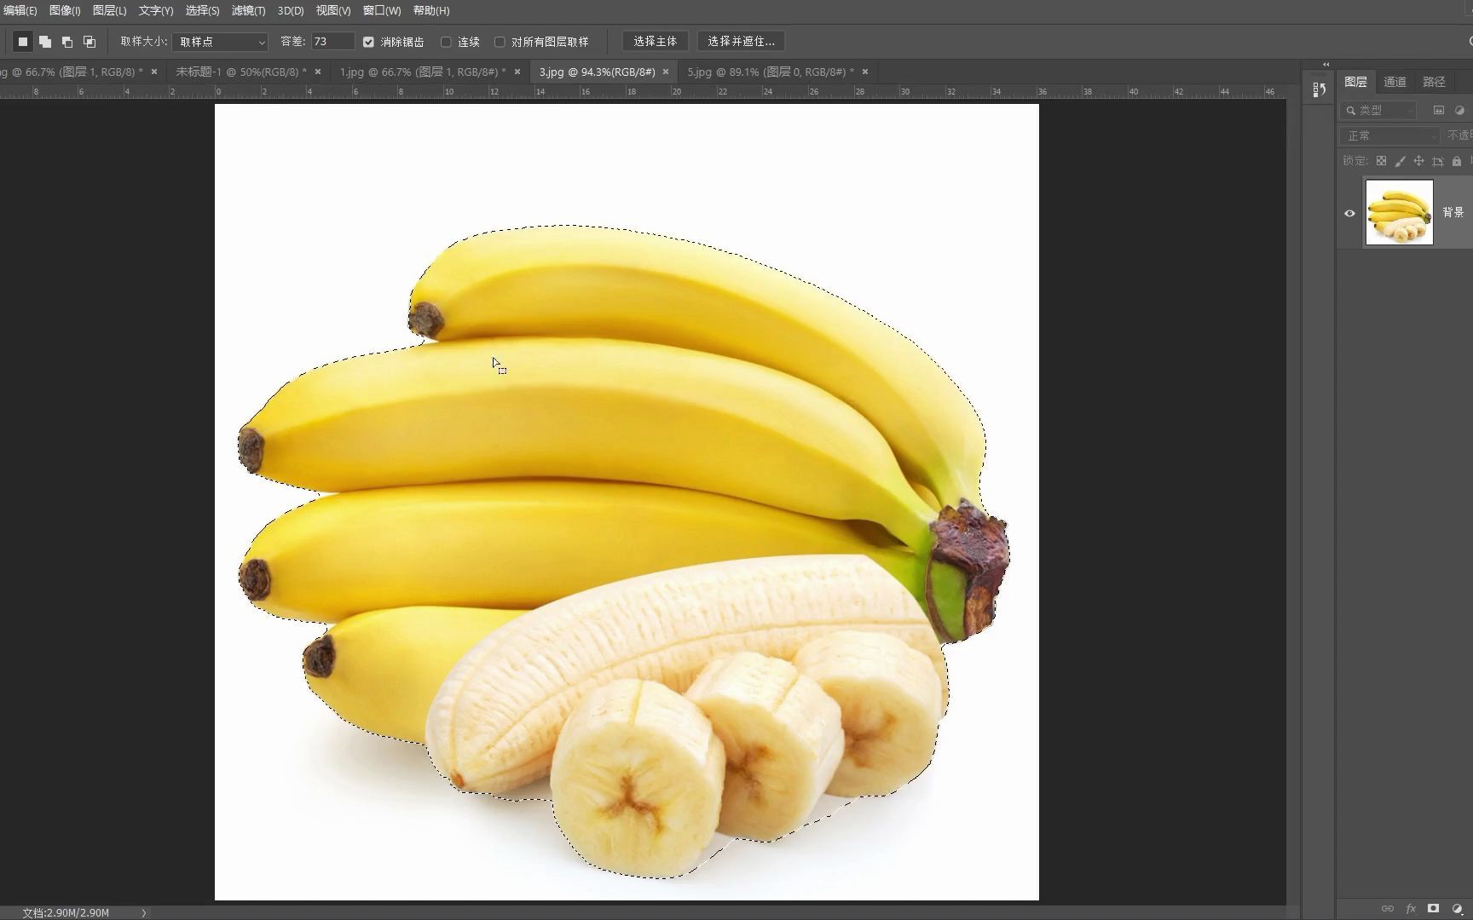
Task: Click the 容差 tolerance value field
Action: point(332,41)
